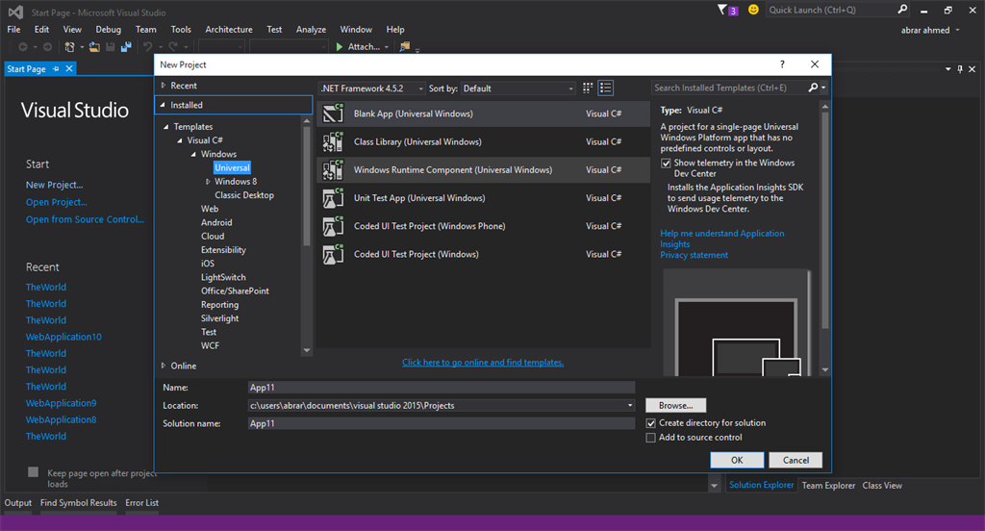Open the Sort by dropdown

pos(518,88)
